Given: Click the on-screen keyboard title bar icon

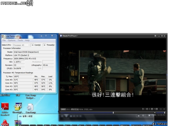Looking at the screenshot, I should point(20,116).
